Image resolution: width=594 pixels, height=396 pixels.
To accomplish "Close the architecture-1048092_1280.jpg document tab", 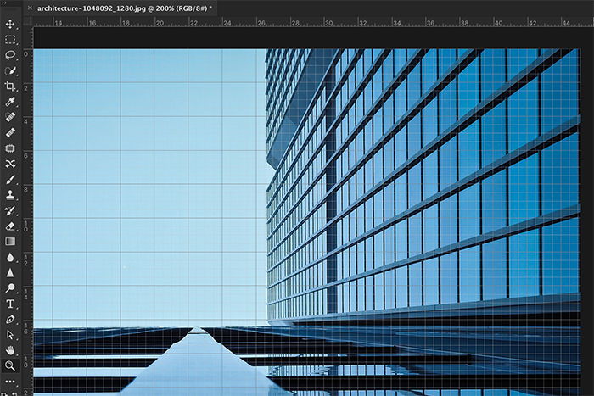I will pos(30,8).
